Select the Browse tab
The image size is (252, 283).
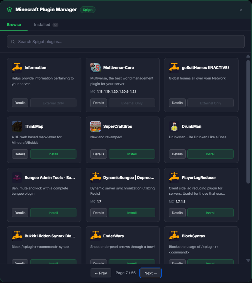tap(14, 25)
